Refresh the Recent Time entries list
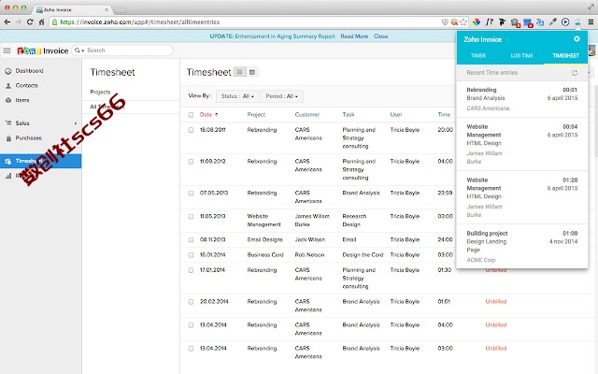 (575, 73)
